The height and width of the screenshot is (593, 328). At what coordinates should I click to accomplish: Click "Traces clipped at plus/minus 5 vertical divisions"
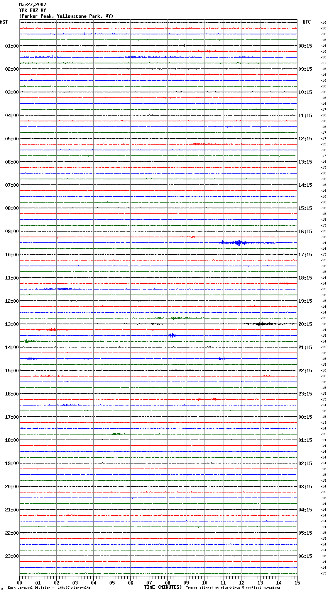(x=233, y=588)
